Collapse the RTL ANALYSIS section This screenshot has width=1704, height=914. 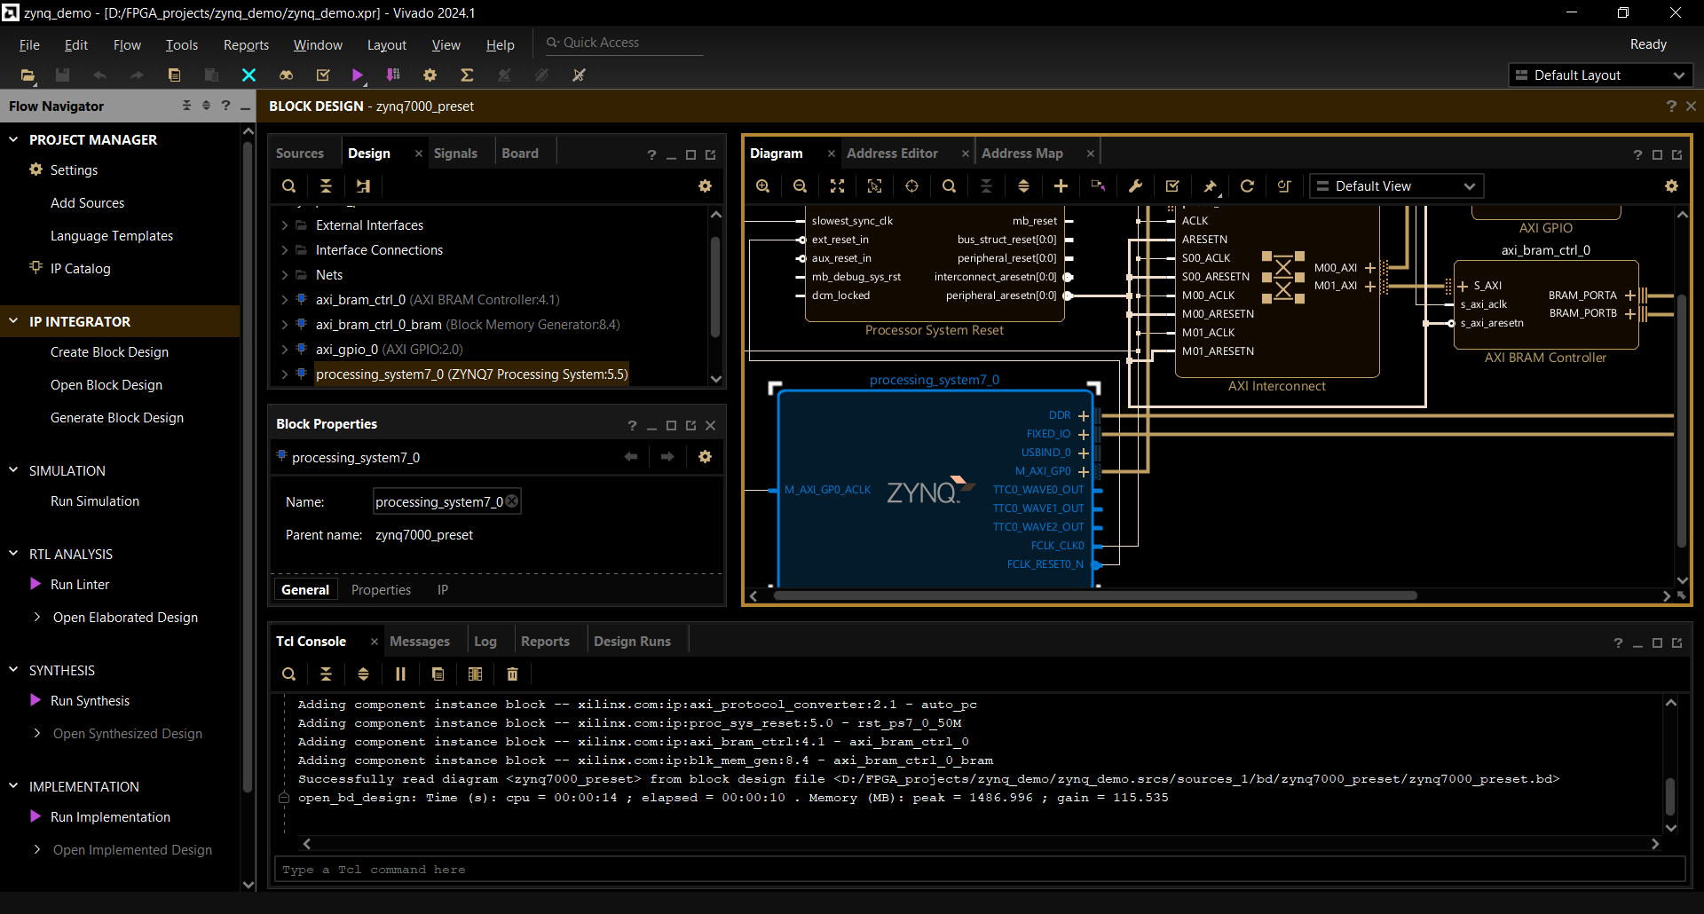pos(13,554)
